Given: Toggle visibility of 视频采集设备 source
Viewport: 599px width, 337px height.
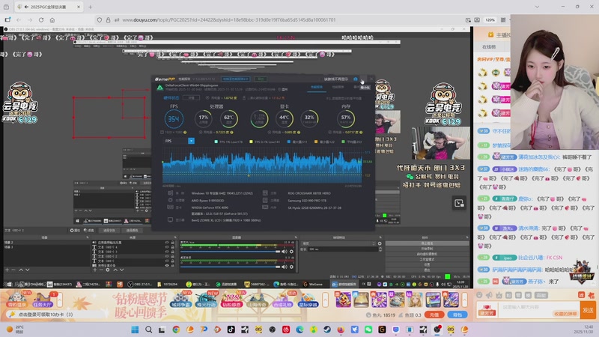Looking at the screenshot, I should 166,265.
